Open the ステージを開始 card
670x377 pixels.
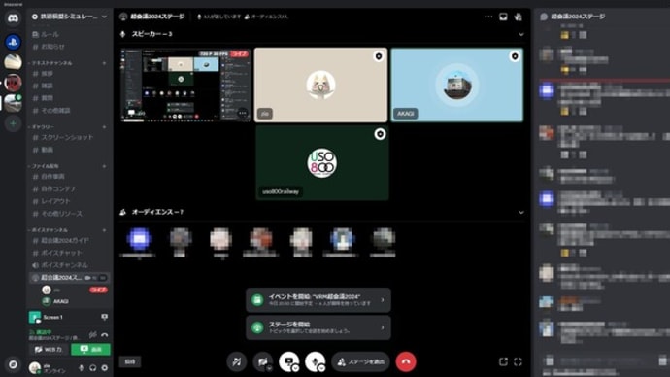click(318, 327)
